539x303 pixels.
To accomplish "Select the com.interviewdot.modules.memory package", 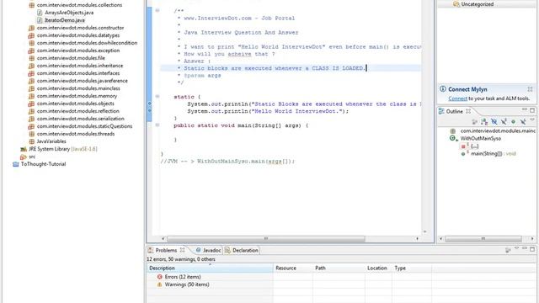I will coord(77,96).
